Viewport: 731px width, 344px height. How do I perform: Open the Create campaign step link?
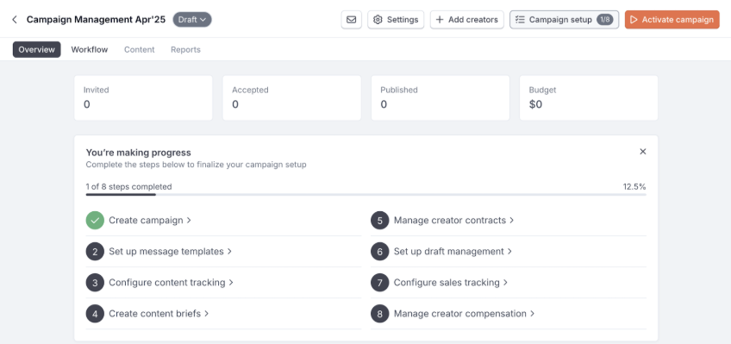[x=146, y=220]
